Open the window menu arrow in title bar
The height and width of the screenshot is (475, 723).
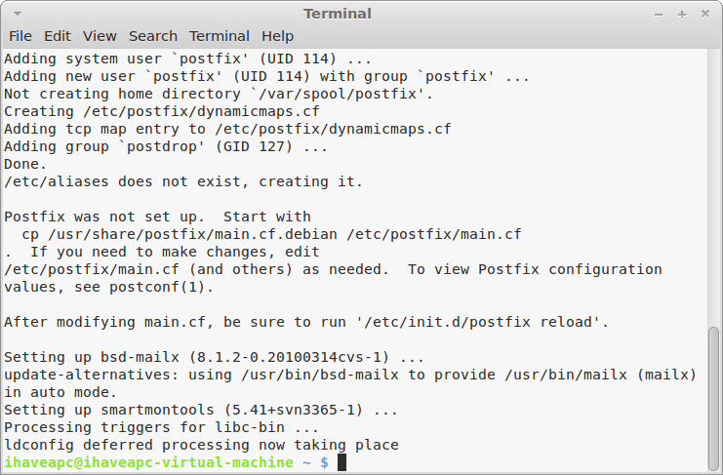click(x=18, y=14)
